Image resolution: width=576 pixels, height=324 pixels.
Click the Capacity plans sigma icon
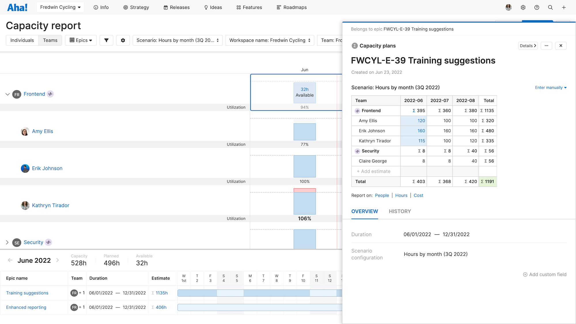click(355, 46)
